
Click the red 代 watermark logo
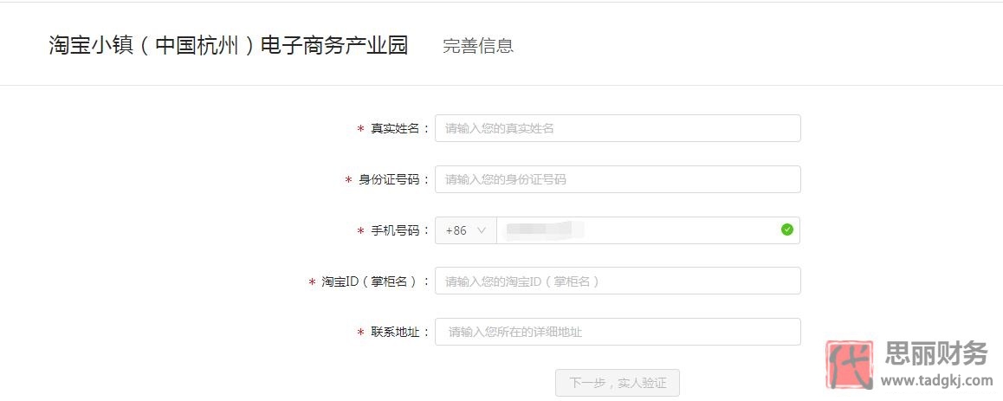[849, 365]
